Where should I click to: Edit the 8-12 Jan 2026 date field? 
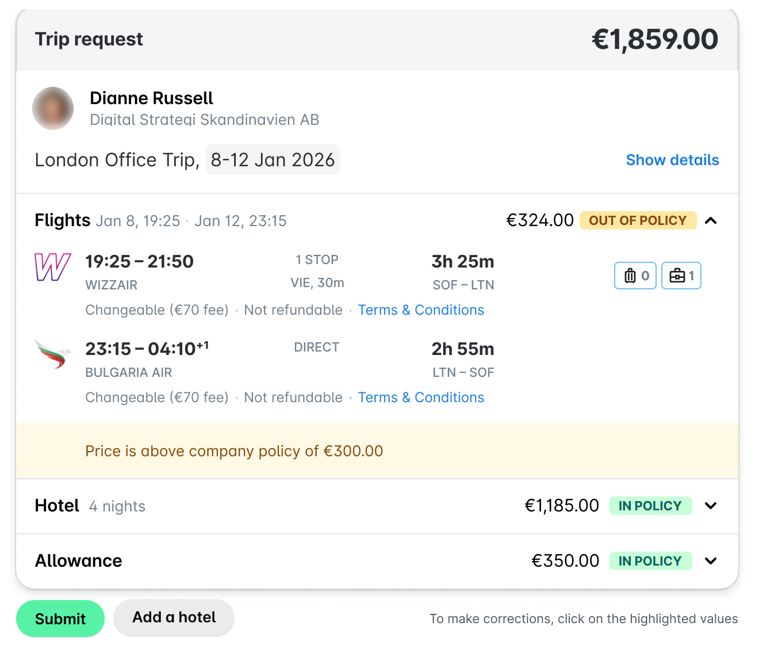click(273, 159)
